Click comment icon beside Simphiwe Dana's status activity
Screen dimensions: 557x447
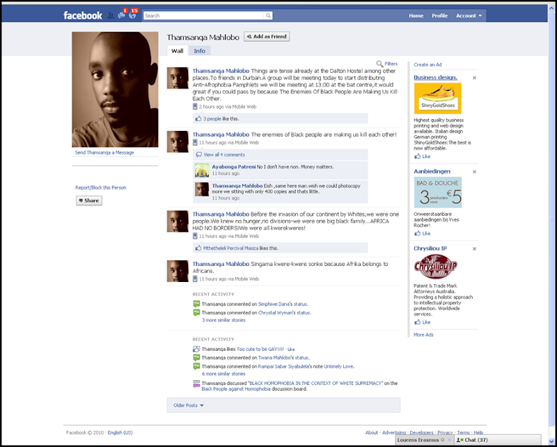coord(196,304)
